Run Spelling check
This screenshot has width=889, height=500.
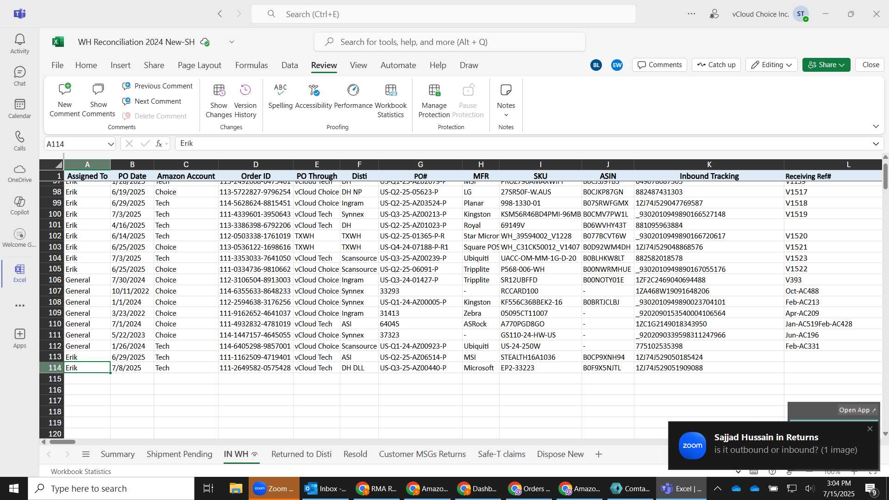click(281, 96)
